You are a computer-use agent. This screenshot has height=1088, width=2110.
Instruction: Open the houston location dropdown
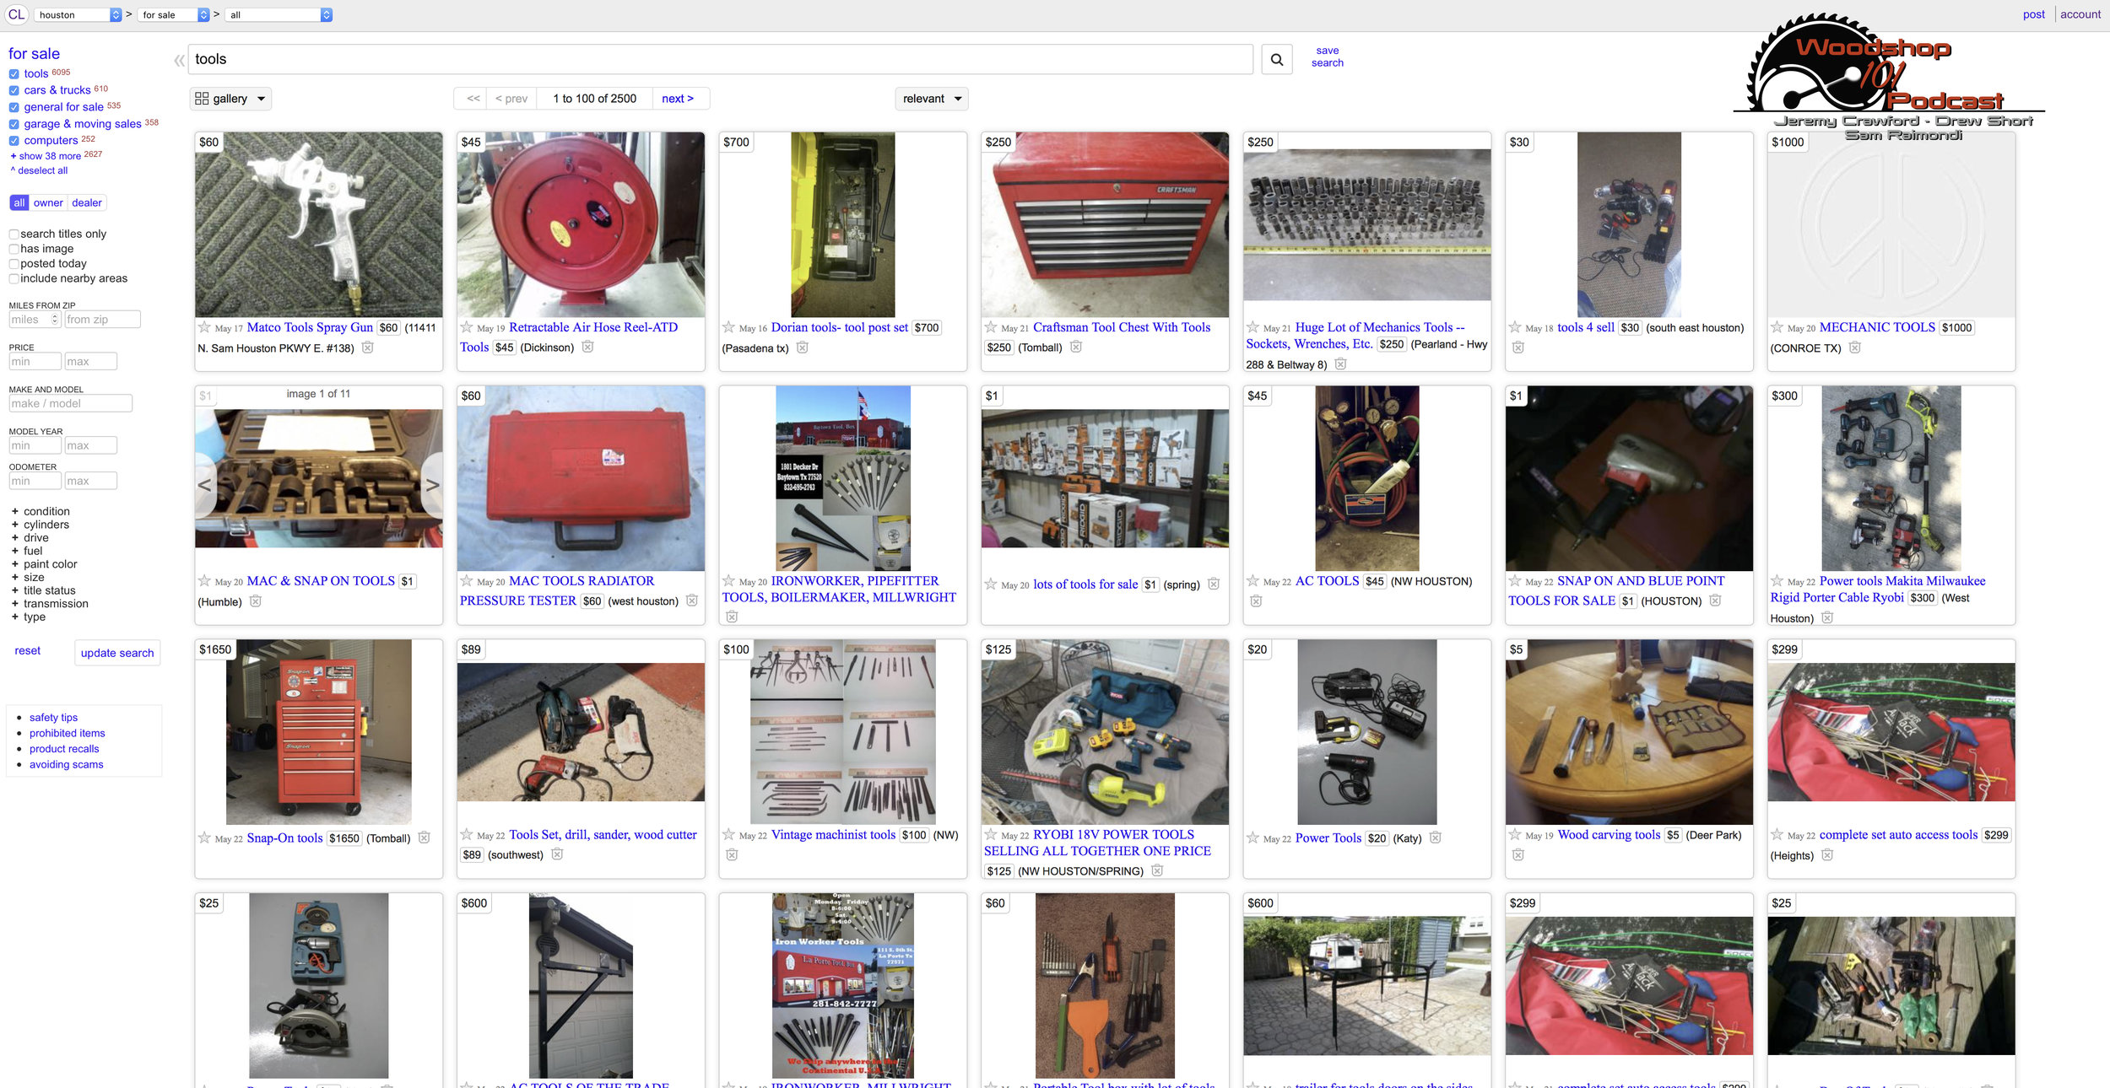click(78, 15)
